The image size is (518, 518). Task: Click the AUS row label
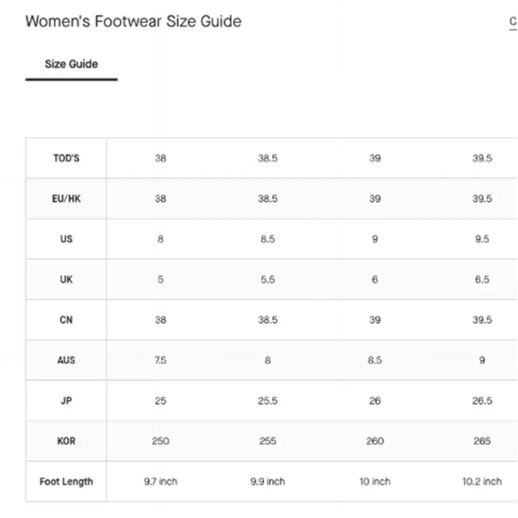pyautogui.click(x=66, y=360)
